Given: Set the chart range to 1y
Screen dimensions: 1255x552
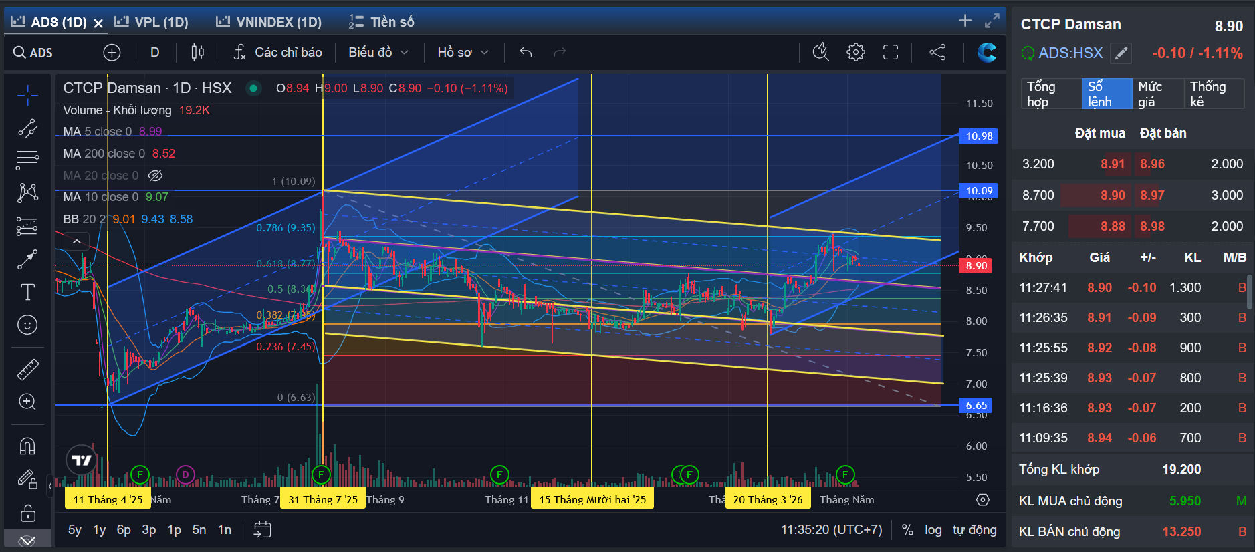Looking at the screenshot, I should tap(100, 530).
